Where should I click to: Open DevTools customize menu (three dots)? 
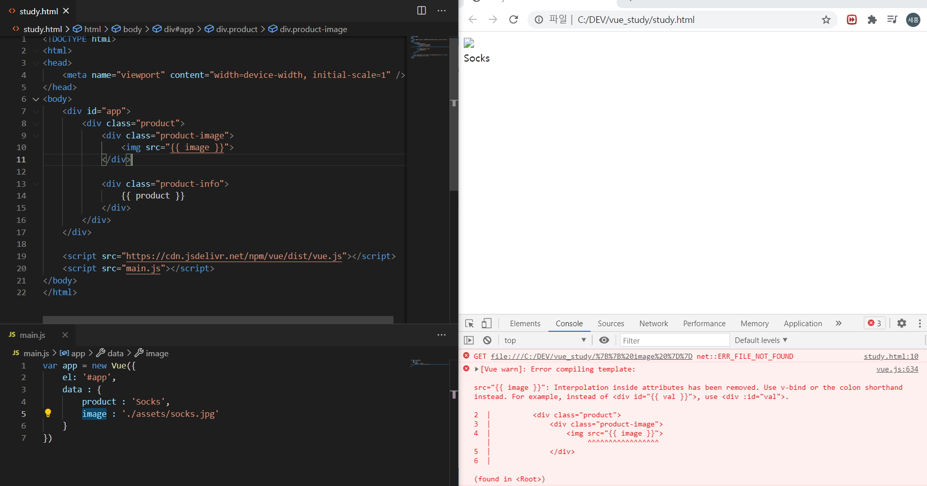[919, 323]
